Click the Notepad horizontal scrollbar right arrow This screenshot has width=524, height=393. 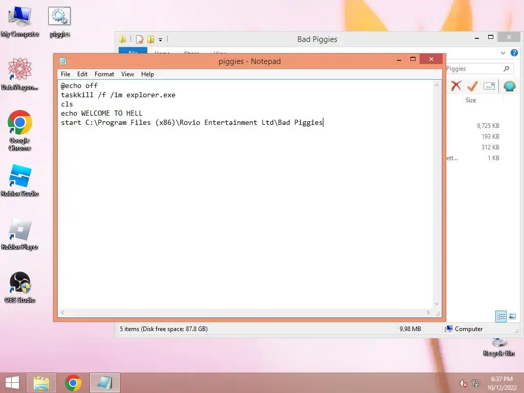[x=428, y=313]
